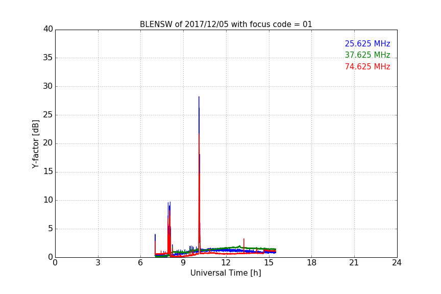Click the y-axis tick label 5
The image size is (441, 294).
pyautogui.click(x=51, y=229)
